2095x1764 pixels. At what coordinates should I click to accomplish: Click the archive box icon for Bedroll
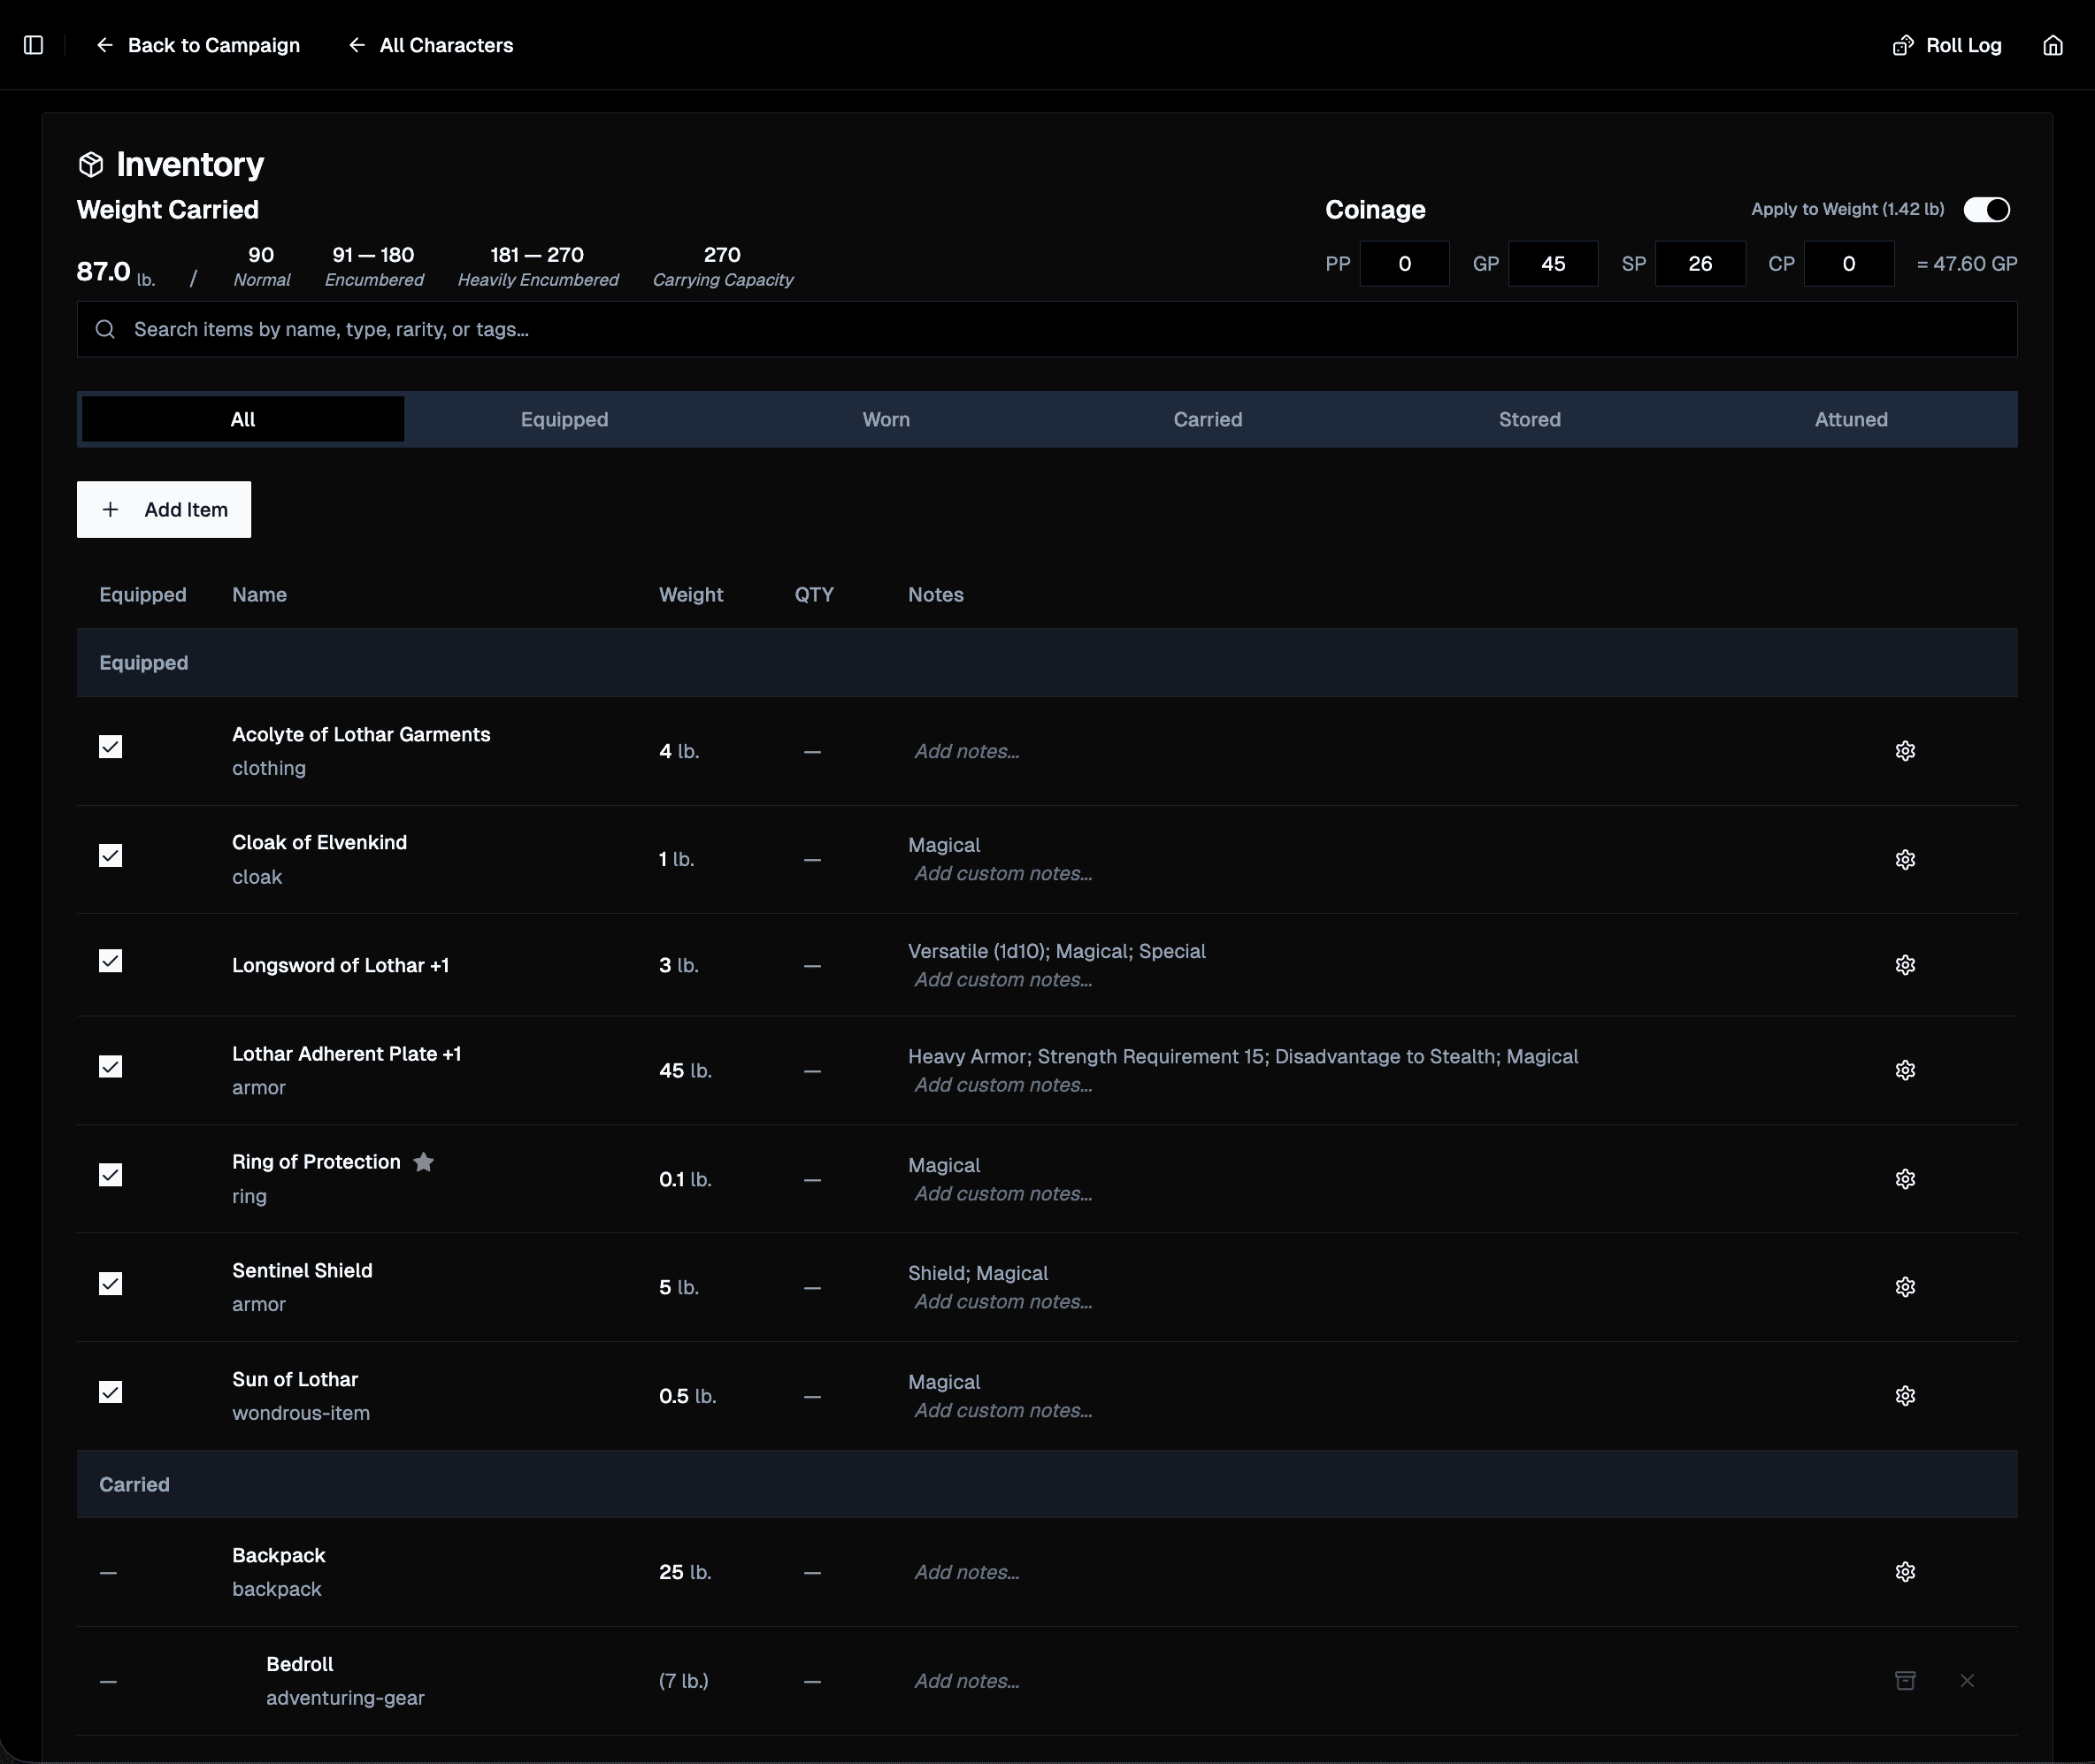[1905, 1681]
